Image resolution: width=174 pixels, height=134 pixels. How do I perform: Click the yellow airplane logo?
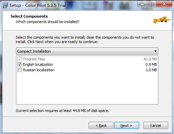tap(162, 19)
